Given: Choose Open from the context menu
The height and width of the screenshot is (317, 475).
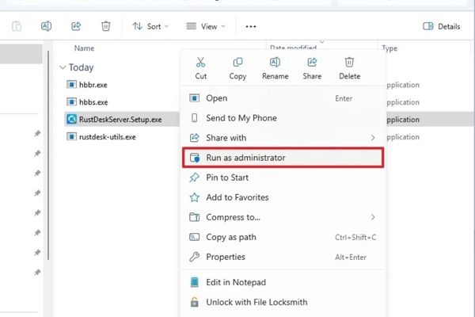Looking at the screenshot, I should point(283,98).
